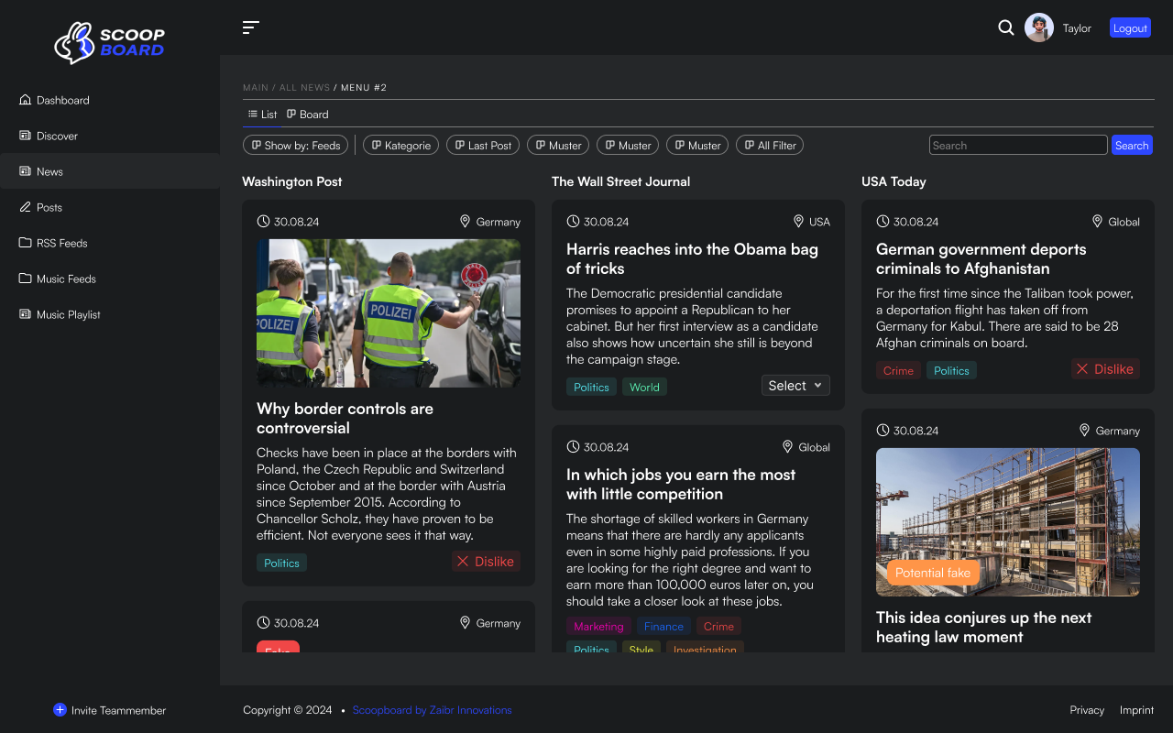The height and width of the screenshot is (733, 1173).
Task: Toggle the Last Post filter chip
Action: pyautogui.click(x=482, y=145)
